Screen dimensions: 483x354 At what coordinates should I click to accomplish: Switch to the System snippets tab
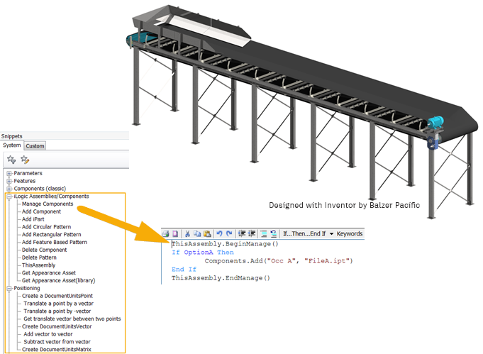point(12,145)
